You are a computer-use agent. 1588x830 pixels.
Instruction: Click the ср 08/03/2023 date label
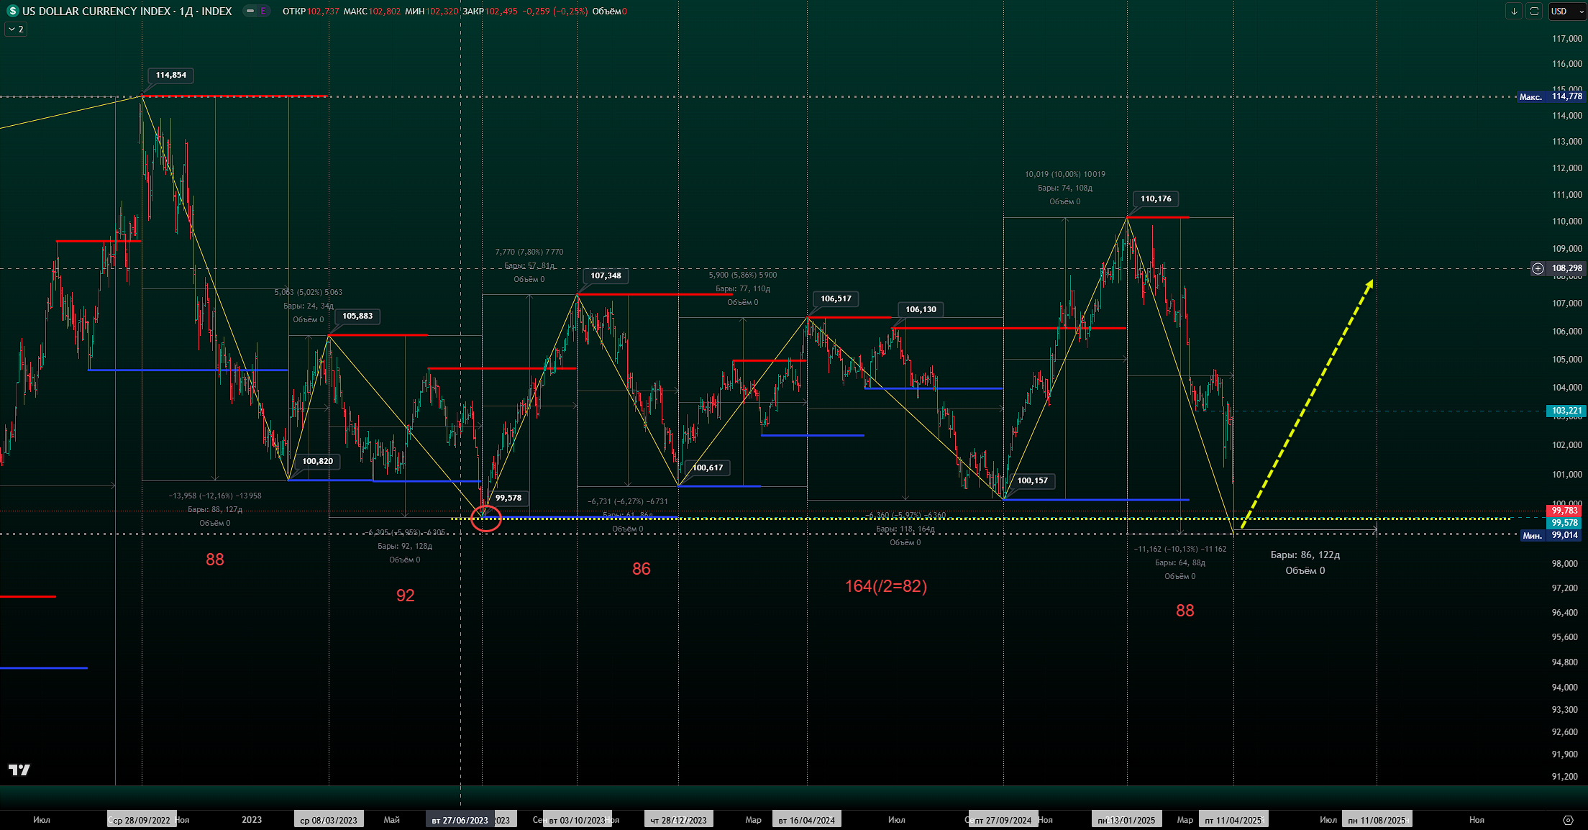329,820
